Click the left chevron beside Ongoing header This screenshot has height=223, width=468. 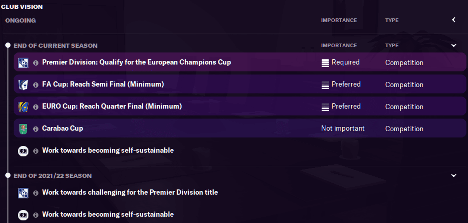click(454, 20)
